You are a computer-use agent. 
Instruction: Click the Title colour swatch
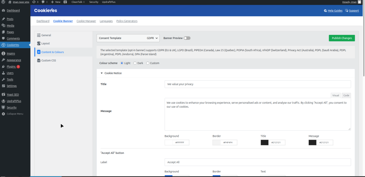(x=264, y=143)
